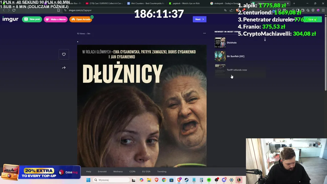Open Task View from the taskbar
The height and width of the screenshot is (184, 327).
point(133,180)
